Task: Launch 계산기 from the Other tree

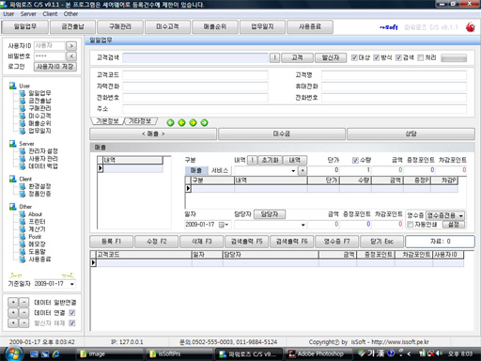Action: click(37, 229)
